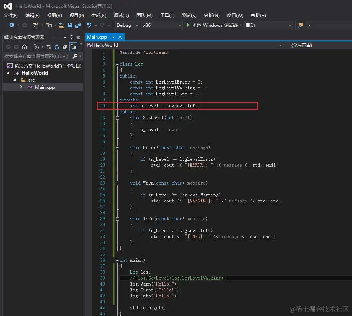Image resolution: width=352 pixels, height=316 pixels.
Task: Click the Navigate Backward arrow icon
Action: [12, 25]
